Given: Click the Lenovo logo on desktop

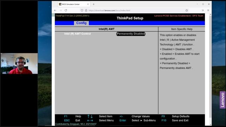Looking at the screenshot, I should tap(222, 100).
